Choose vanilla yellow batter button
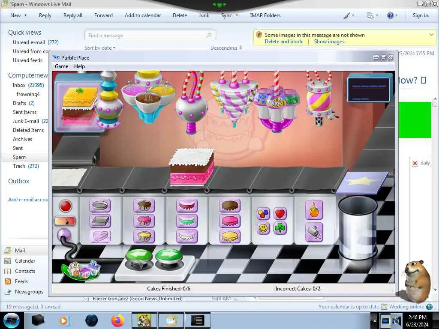439x329 pixels. (144, 236)
